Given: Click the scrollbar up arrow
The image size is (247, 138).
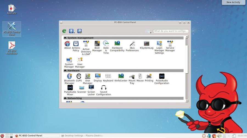Looking at the screenshot, I should click(187, 37).
